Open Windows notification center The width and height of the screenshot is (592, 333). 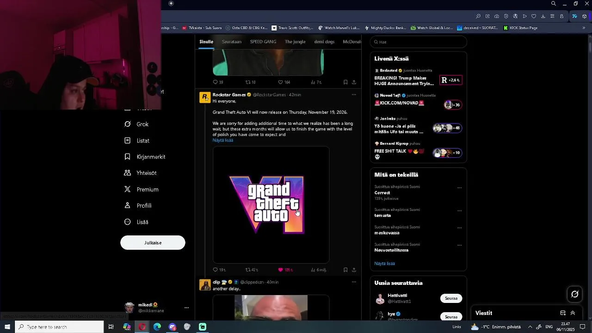[x=583, y=327]
